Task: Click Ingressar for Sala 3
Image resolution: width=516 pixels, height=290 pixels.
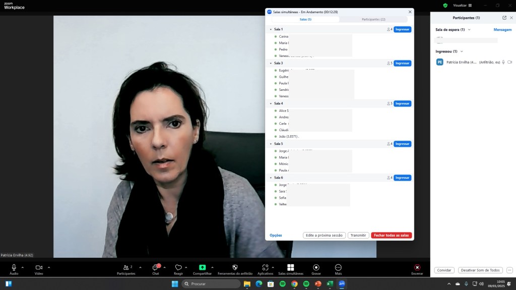Action: pos(402,64)
